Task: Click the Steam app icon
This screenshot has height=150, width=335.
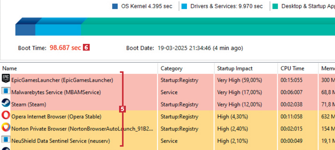Action: (x=6, y=103)
